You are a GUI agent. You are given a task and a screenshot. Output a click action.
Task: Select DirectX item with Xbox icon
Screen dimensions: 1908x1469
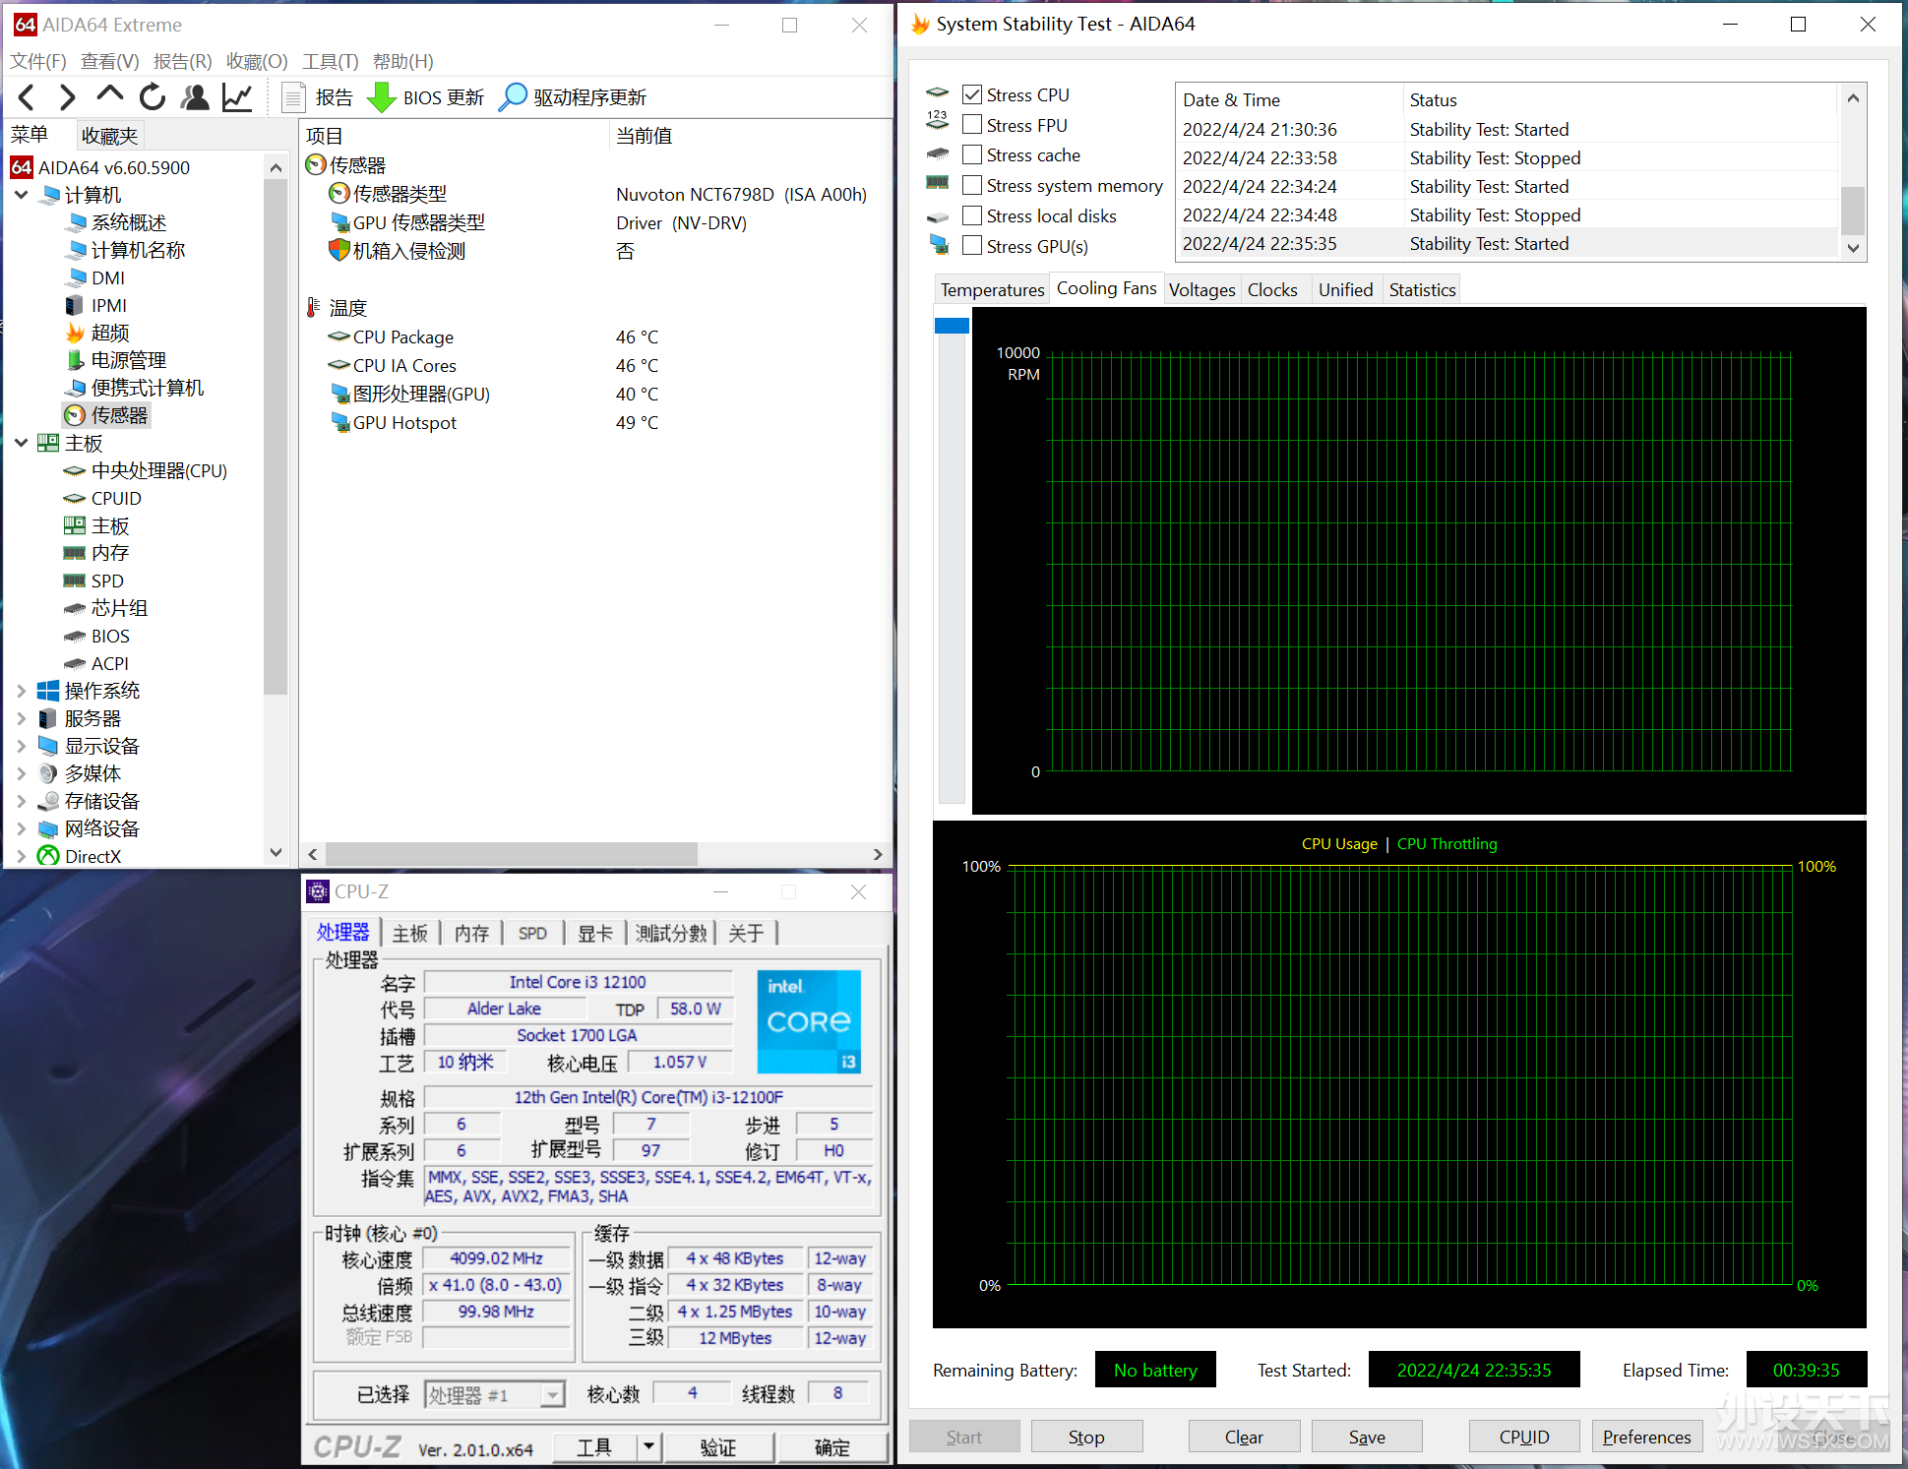point(80,856)
